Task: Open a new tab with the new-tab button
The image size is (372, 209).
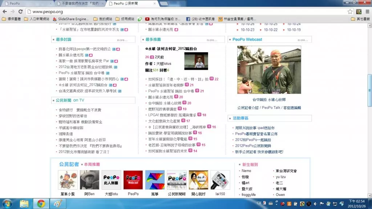Action: tap(164, 4)
